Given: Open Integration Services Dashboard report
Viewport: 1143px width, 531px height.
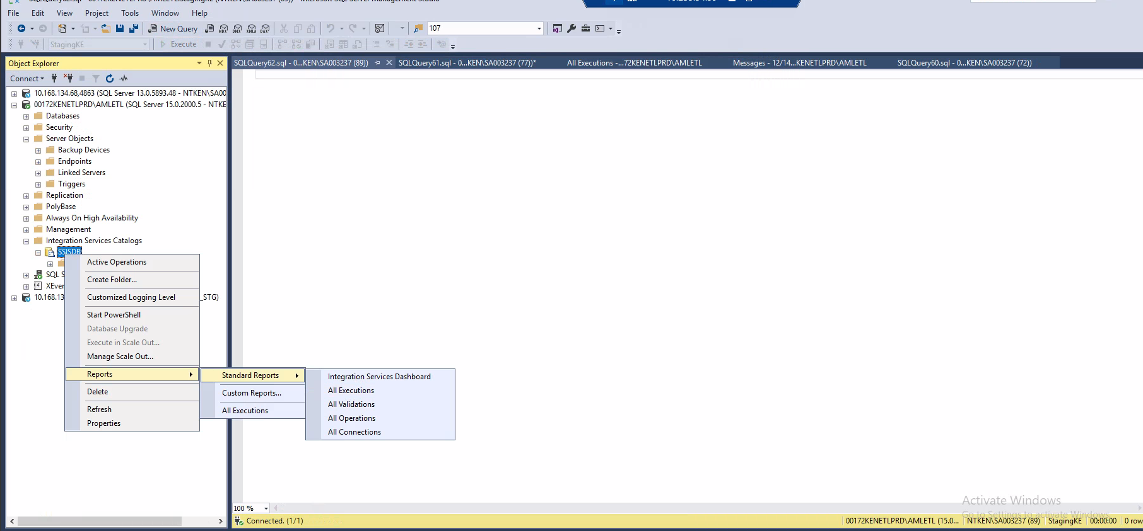Looking at the screenshot, I should pos(380,377).
